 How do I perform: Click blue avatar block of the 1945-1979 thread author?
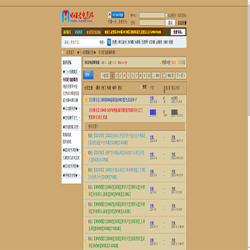coord(153,112)
